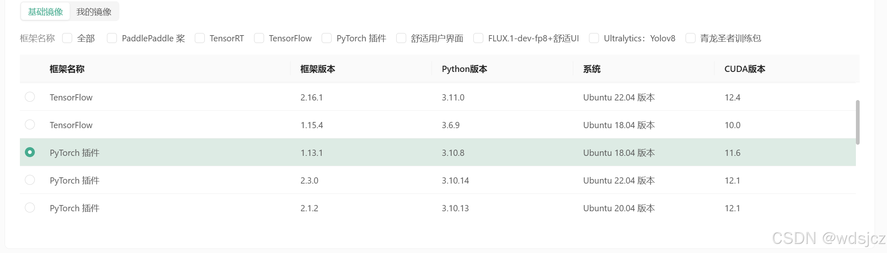
Task: Click Python version 3.6.9 cell
Action: (451, 125)
